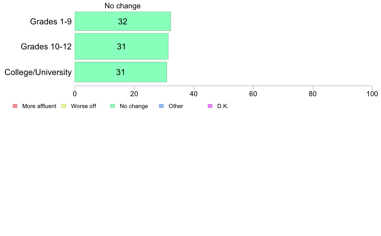Click the No change title above bars

[123, 6]
